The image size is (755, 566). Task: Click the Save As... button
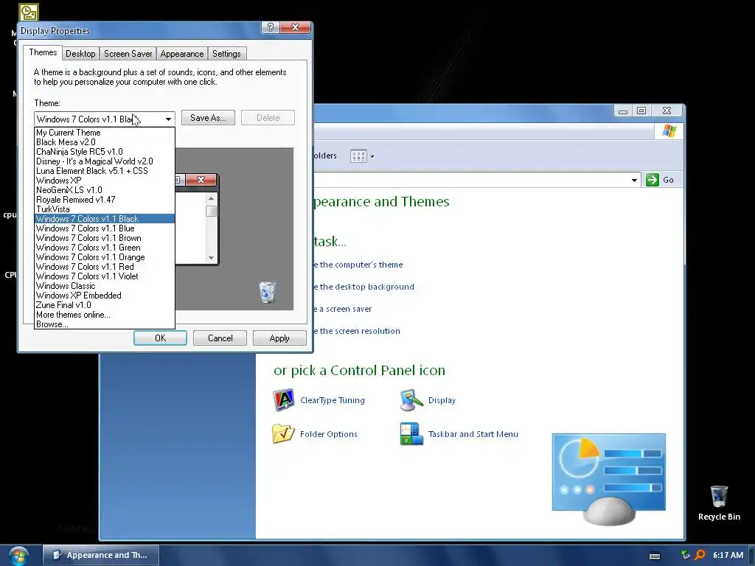coord(208,117)
